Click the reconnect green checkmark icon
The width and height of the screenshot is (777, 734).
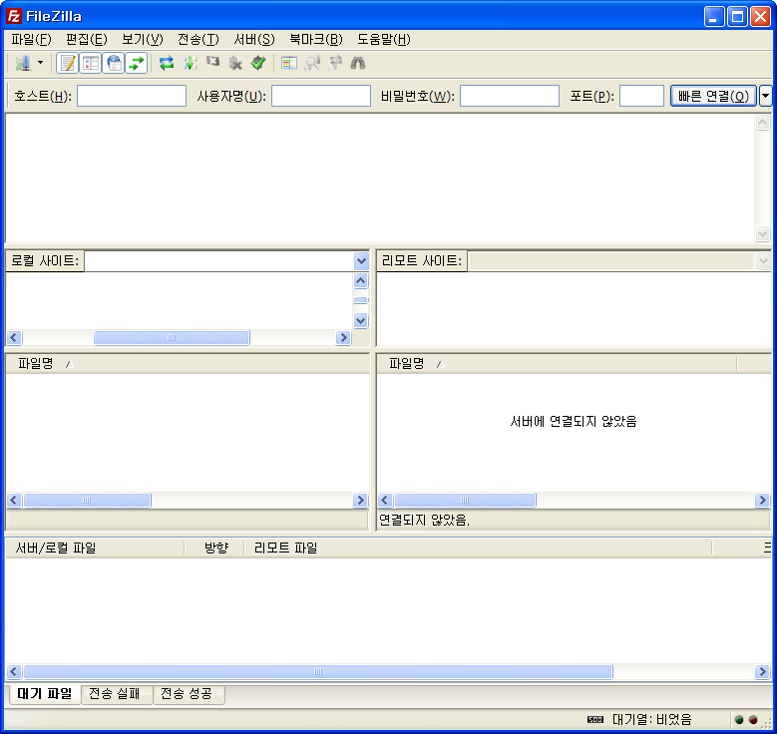pyautogui.click(x=258, y=63)
